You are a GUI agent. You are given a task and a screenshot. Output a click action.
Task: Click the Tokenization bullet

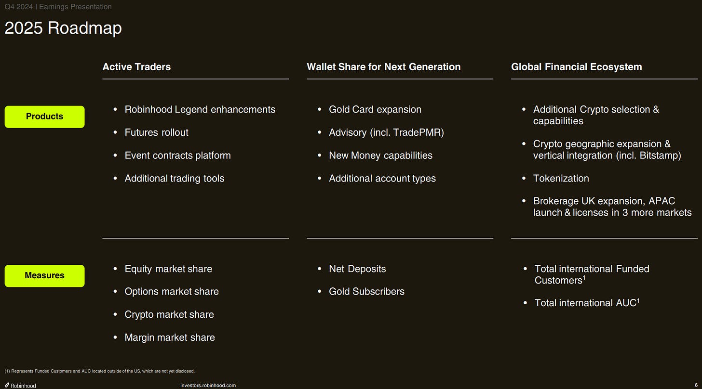coord(561,178)
